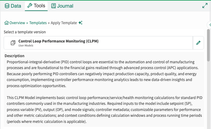The height and width of the screenshot is (129, 211).
Task: Switch to the Data tab
Action: pos(13,6)
